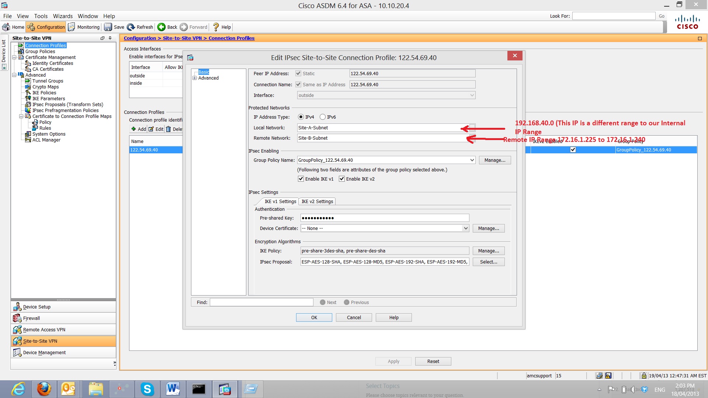Toggle IKEv2 Enabled checkbox in table row
708x398 pixels.
[x=573, y=150]
